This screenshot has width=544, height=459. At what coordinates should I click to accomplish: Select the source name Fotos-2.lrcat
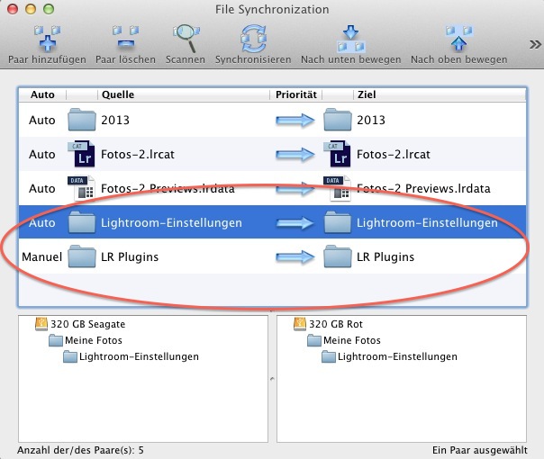point(138,154)
